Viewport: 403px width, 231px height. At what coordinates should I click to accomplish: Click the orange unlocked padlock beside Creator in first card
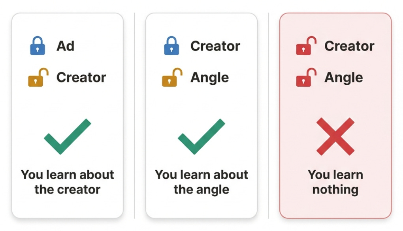pos(38,77)
